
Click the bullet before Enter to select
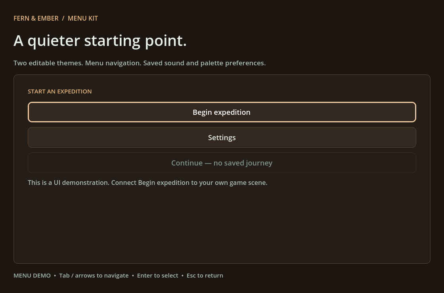click(x=133, y=276)
